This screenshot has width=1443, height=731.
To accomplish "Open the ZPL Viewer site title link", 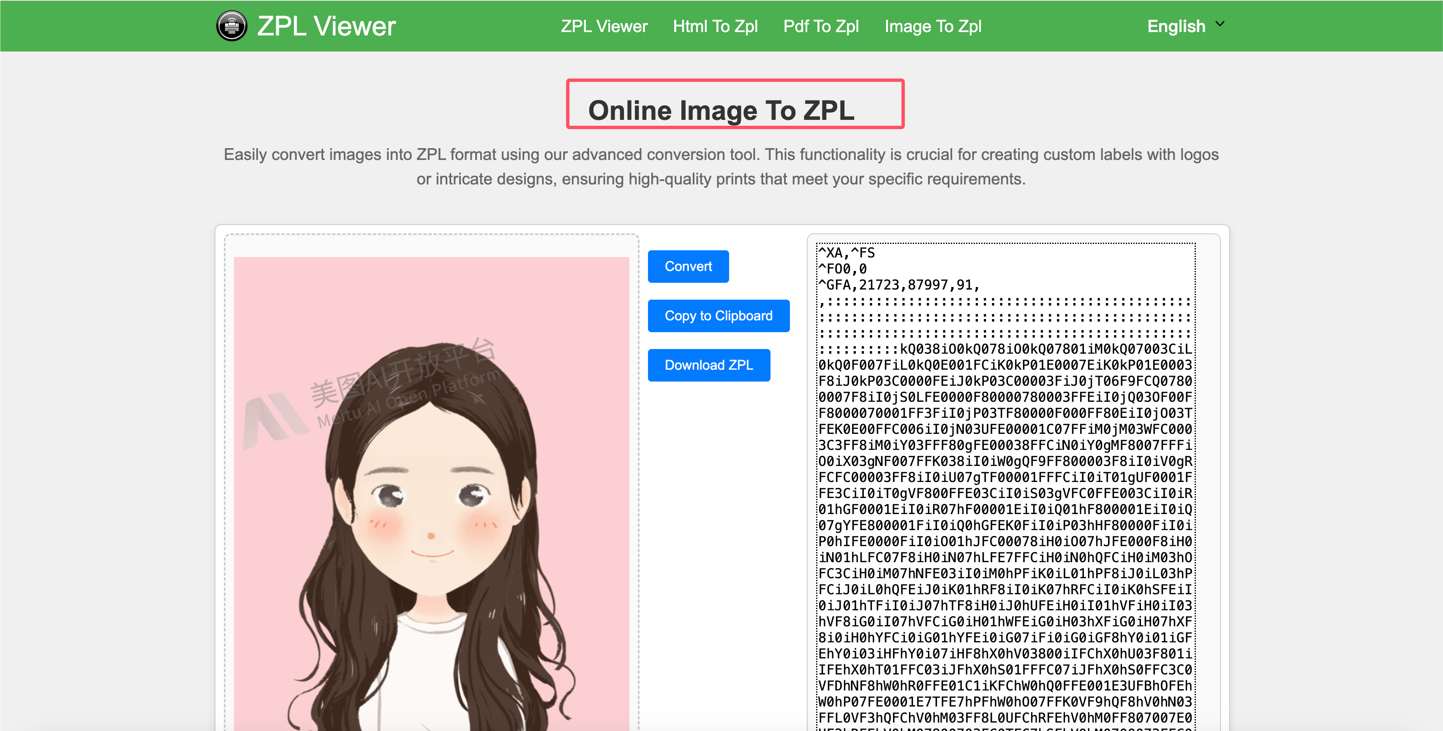I will tap(326, 26).
